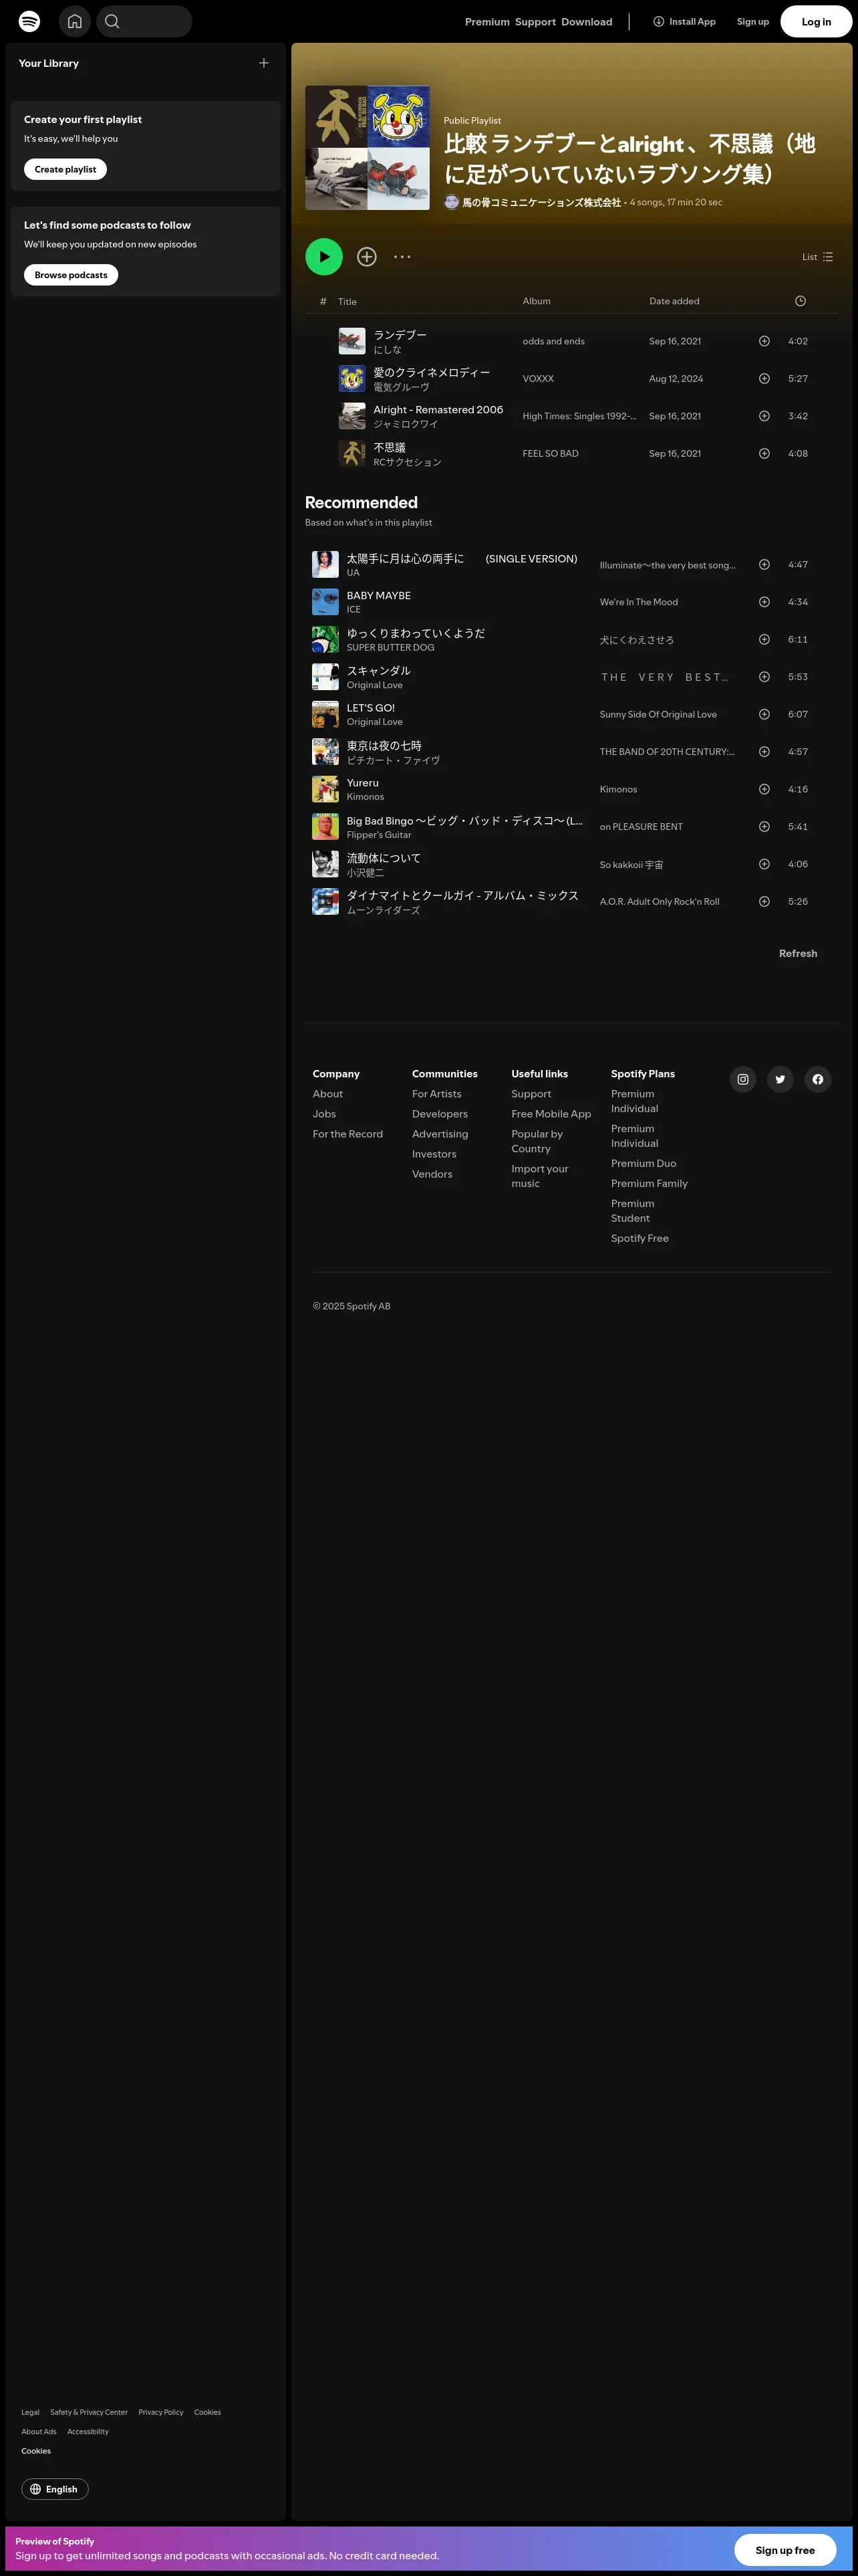
Task: Click the Download nav link
Action: 587,22
